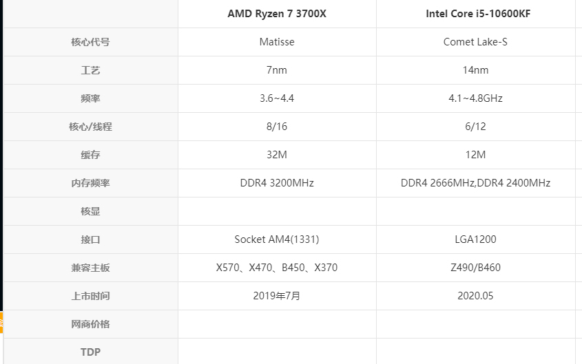Click the AMD Ryzen 7 3700X column header
The height and width of the screenshot is (364, 582).
(277, 14)
